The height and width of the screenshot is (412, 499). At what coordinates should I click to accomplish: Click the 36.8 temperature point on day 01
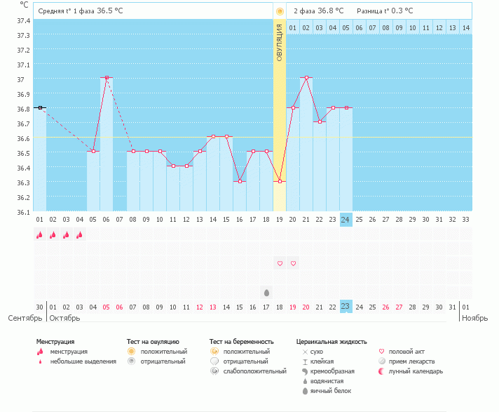40,107
